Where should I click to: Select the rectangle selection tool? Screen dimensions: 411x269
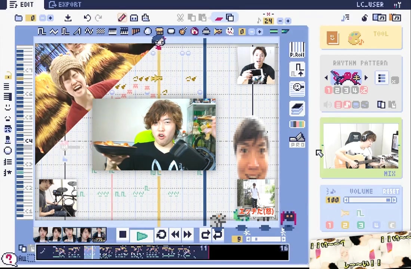pyautogui.click(x=134, y=18)
